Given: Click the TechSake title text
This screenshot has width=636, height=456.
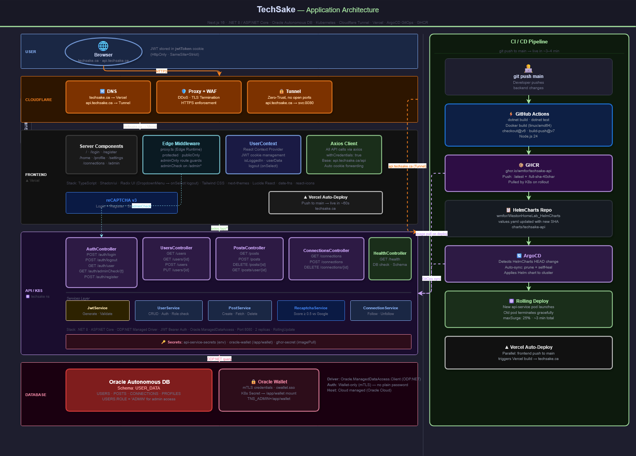Looking at the screenshot, I should pyautogui.click(x=276, y=10).
